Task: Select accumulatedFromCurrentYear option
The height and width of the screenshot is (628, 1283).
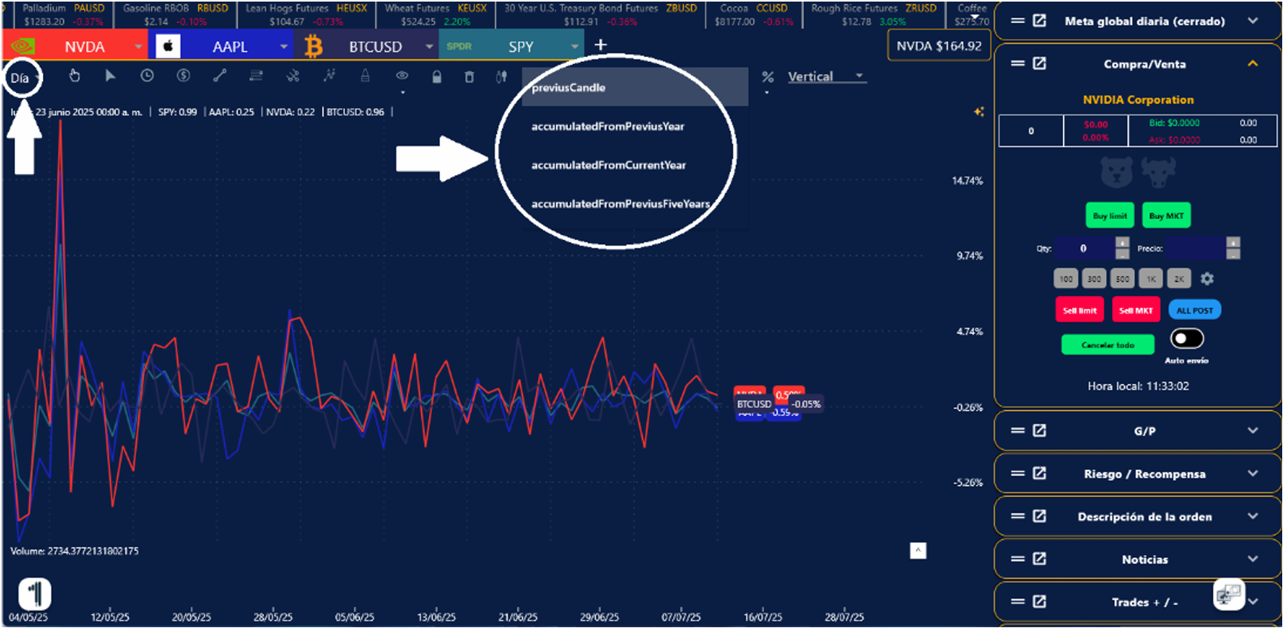Action: tap(609, 165)
